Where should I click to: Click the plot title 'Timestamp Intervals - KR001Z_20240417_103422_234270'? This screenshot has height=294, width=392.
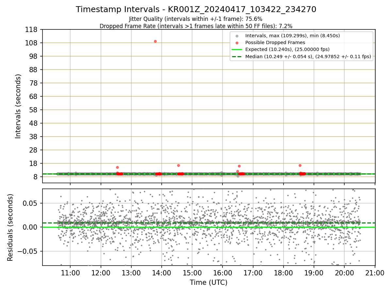pyautogui.click(x=196, y=9)
